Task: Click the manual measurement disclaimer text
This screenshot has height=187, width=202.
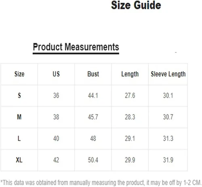Action: (101, 183)
